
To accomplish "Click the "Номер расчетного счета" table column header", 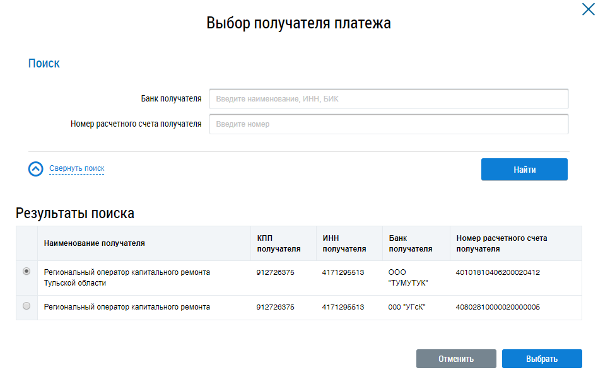I will click(x=501, y=243).
